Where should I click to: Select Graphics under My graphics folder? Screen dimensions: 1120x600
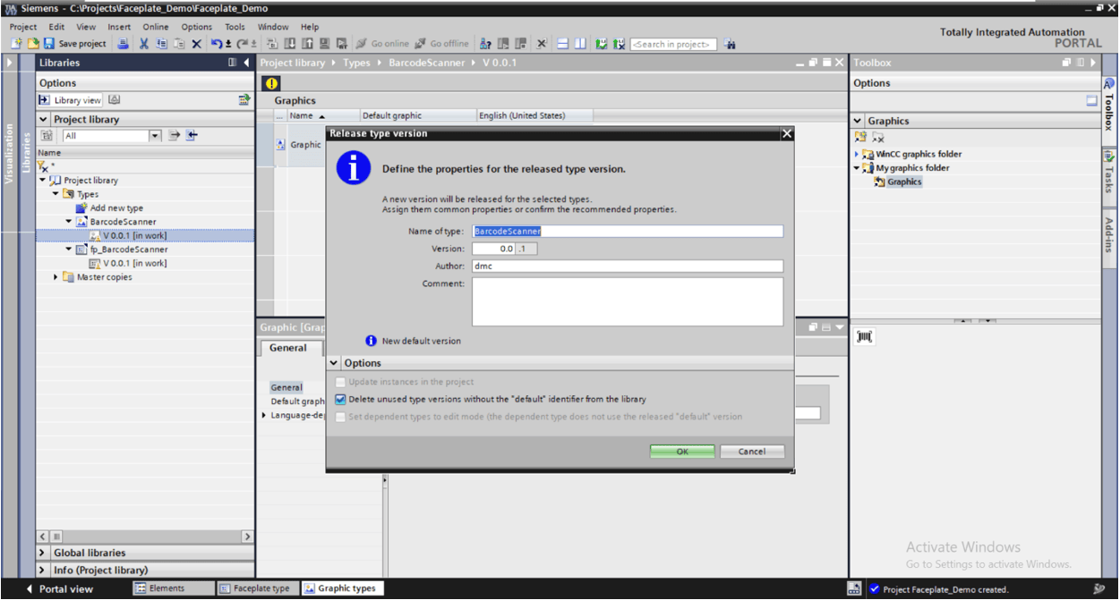[x=904, y=182]
